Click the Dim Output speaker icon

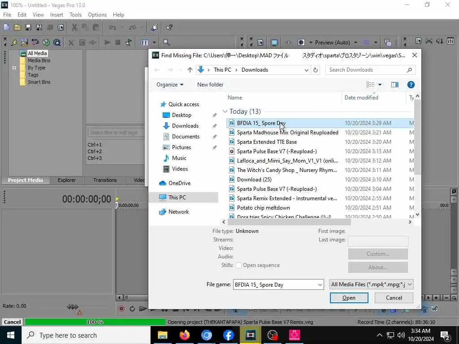pyautogui.click(x=439, y=41)
